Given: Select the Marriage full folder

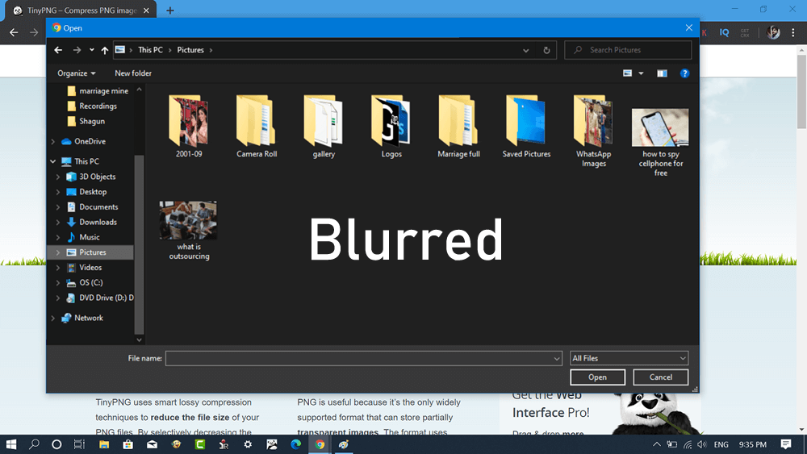Looking at the screenshot, I should pyautogui.click(x=458, y=127).
